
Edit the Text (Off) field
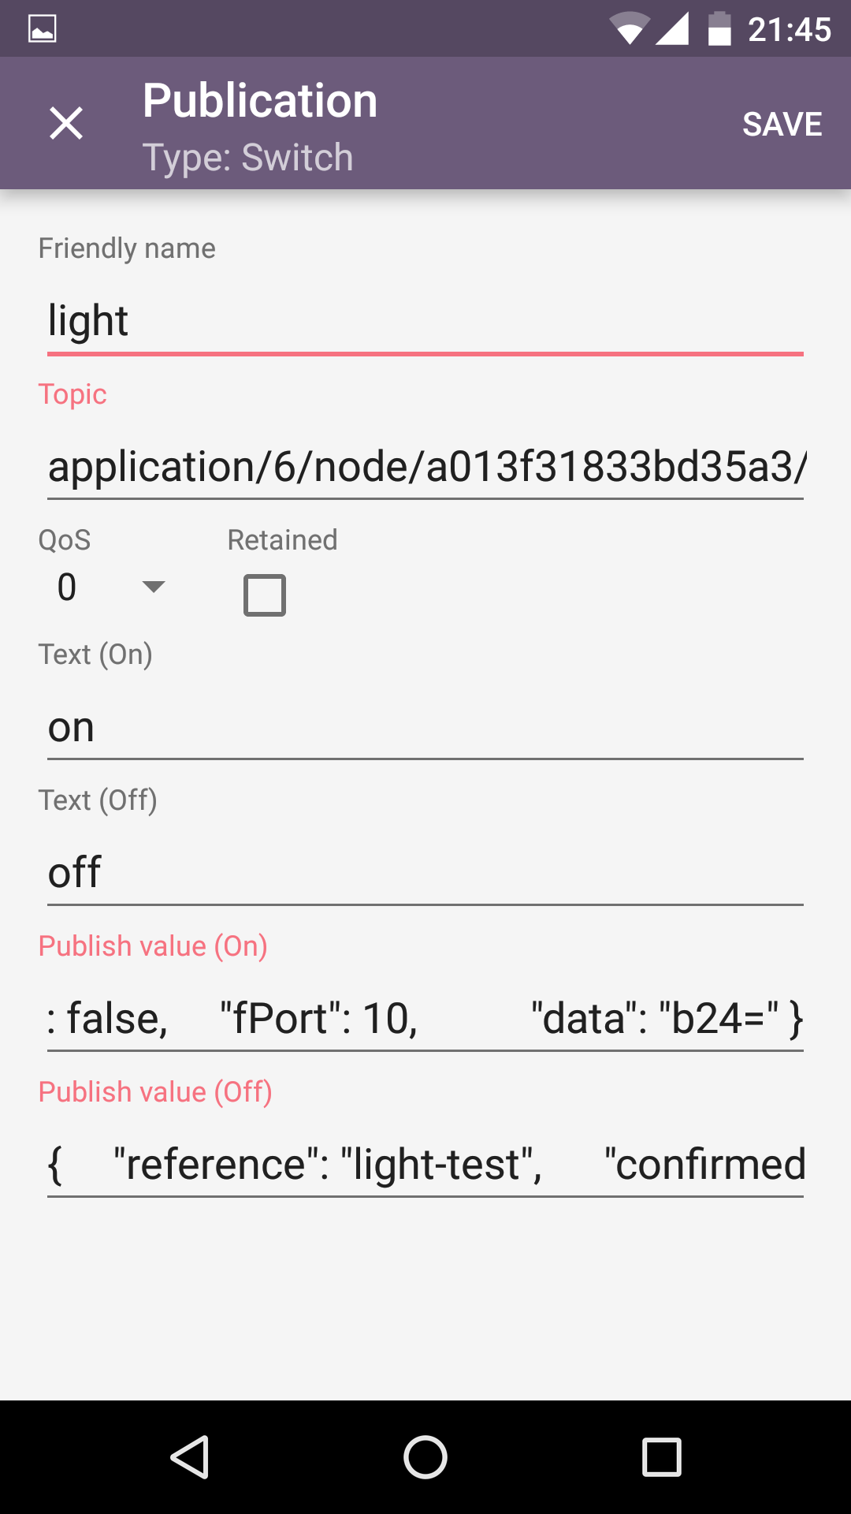[x=425, y=873]
